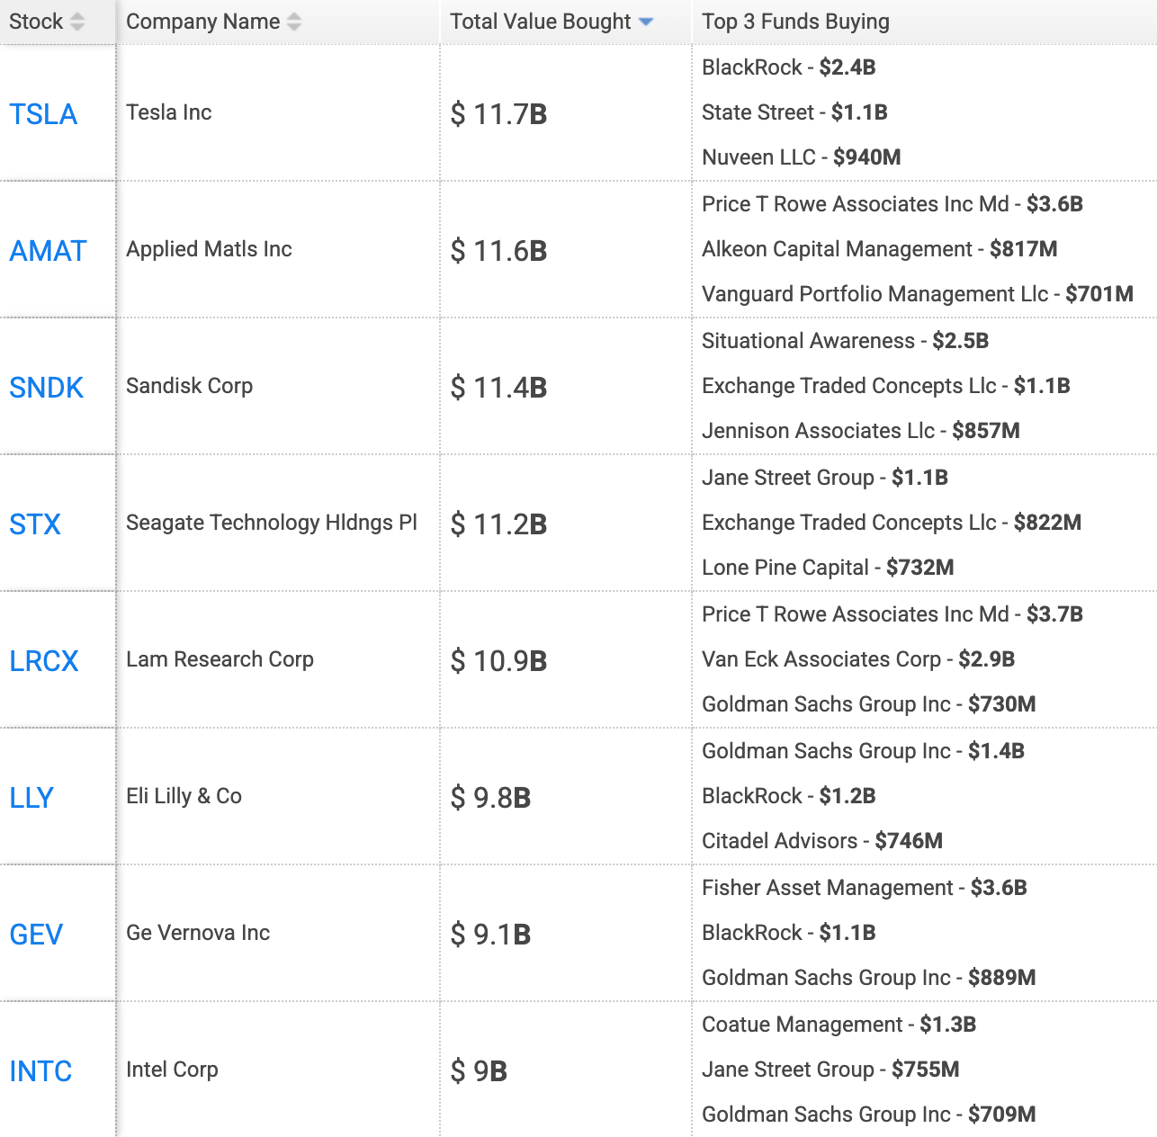Viewport: 1157px width, 1137px height.
Task: Click Citadel Advisors - $746M entry
Action: [x=822, y=841]
